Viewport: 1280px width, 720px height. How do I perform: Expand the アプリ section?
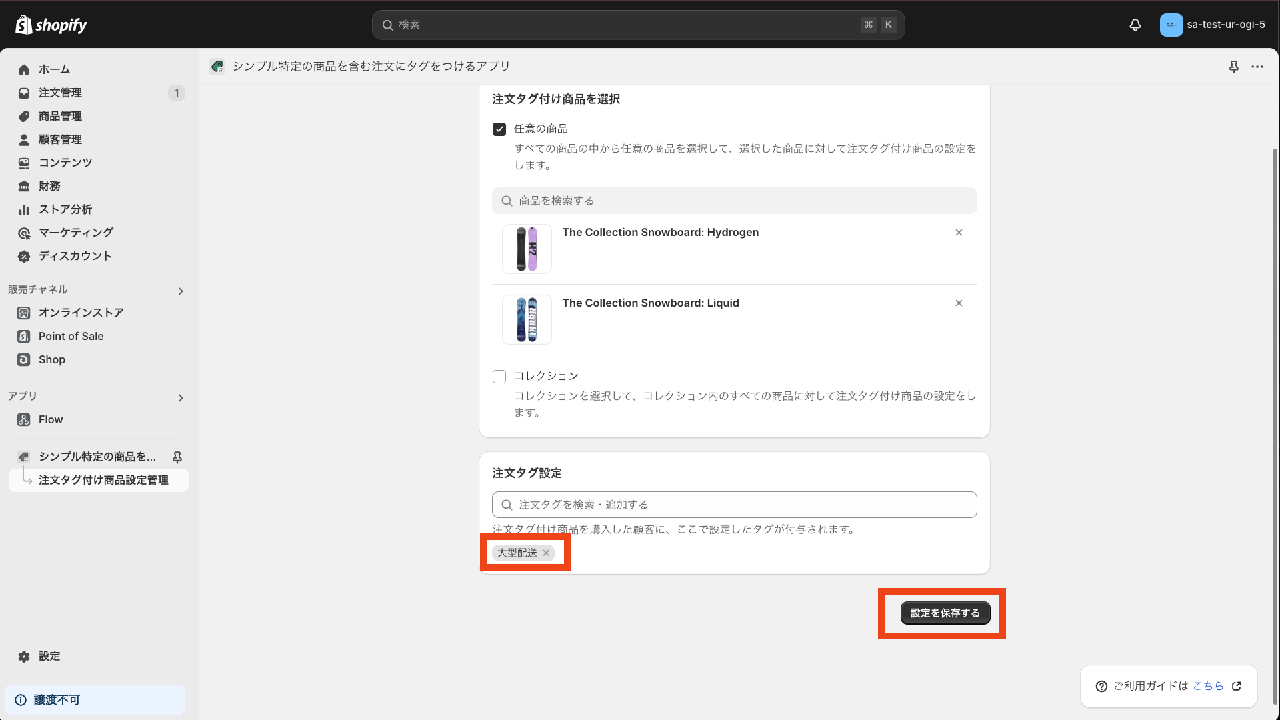tap(180, 397)
